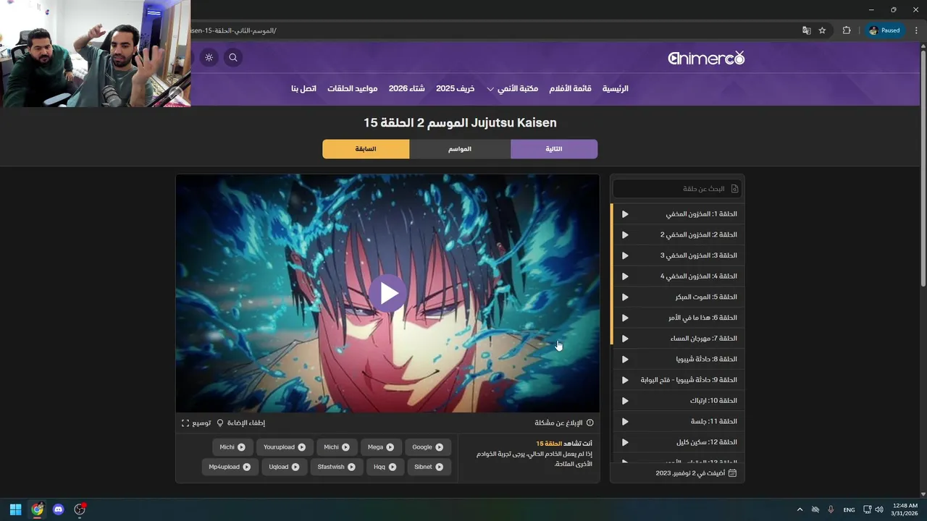Open the المواسم seasons tab
The width and height of the screenshot is (927, 521).
460,149
